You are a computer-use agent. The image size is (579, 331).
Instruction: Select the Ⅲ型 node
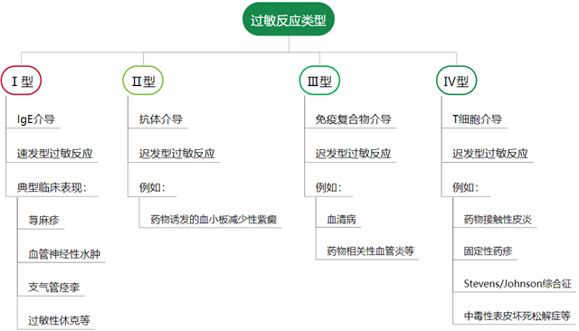(319, 80)
